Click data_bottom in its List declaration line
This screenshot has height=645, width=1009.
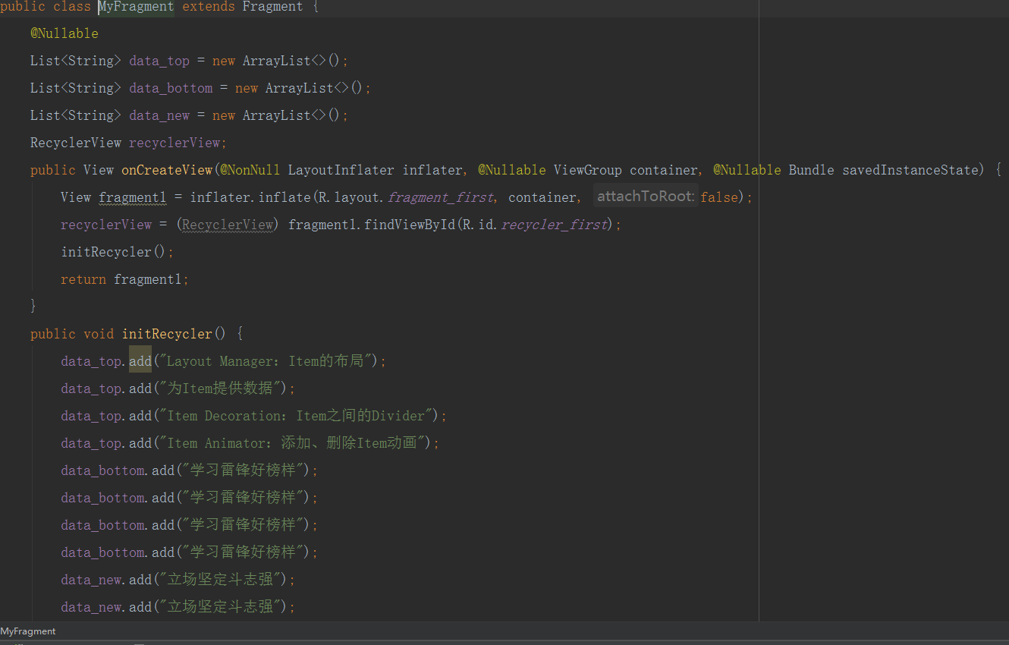[x=171, y=88]
